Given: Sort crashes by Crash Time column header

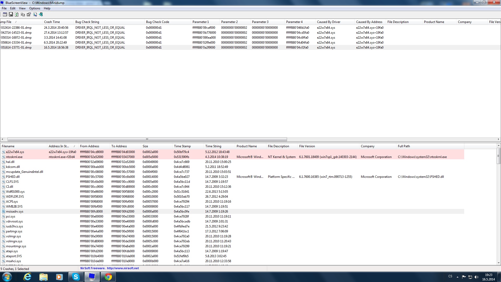Looking at the screenshot, I should pyautogui.click(x=52, y=22).
